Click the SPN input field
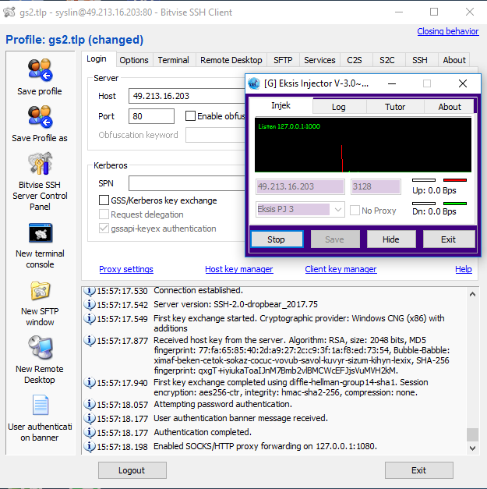Image resolution: width=487 pixels, height=489 pixels. tap(187, 183)
